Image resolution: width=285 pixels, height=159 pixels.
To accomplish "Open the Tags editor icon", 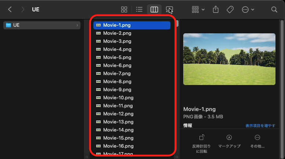I will tap(230, 10).
